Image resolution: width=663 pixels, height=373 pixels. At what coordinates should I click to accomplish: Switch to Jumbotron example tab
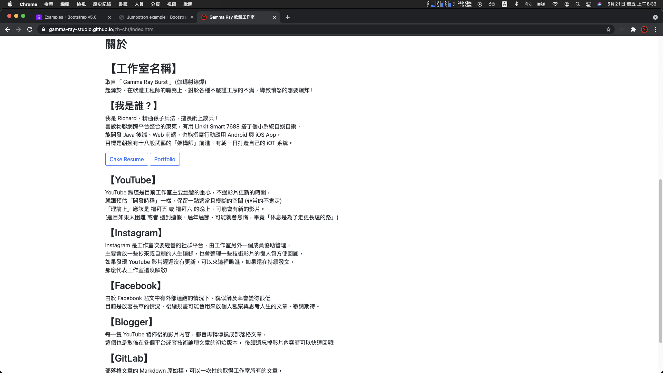(156, 17)
